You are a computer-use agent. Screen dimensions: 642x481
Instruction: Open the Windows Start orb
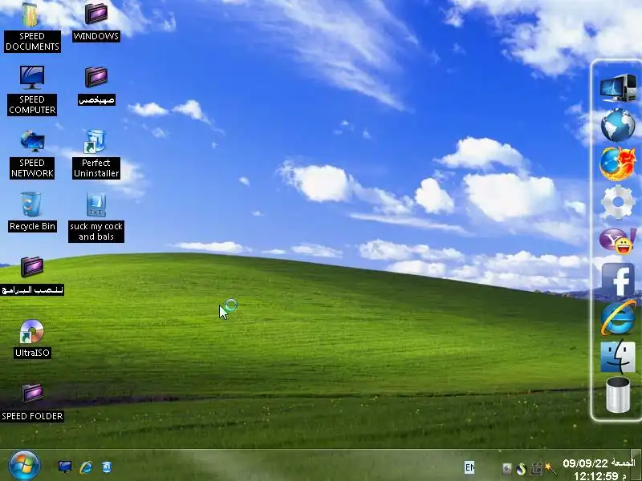tap(24, 465)
